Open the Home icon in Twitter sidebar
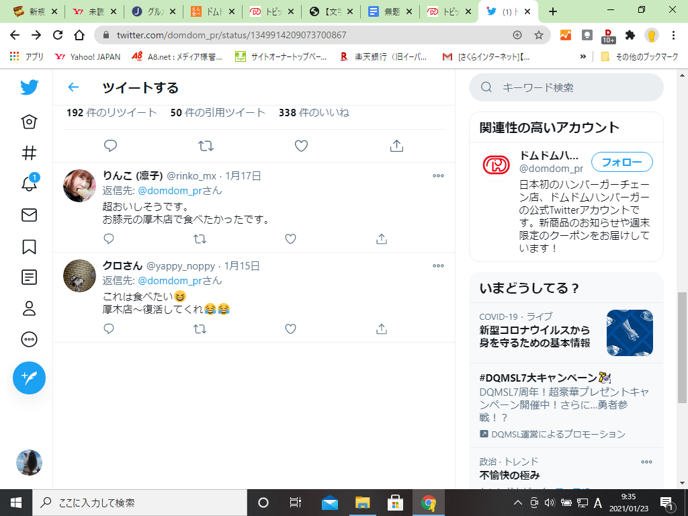688x516 pixels. coord(30,122)
